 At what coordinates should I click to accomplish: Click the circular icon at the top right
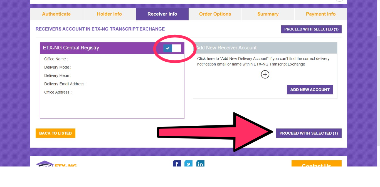(x=339, y=1)
